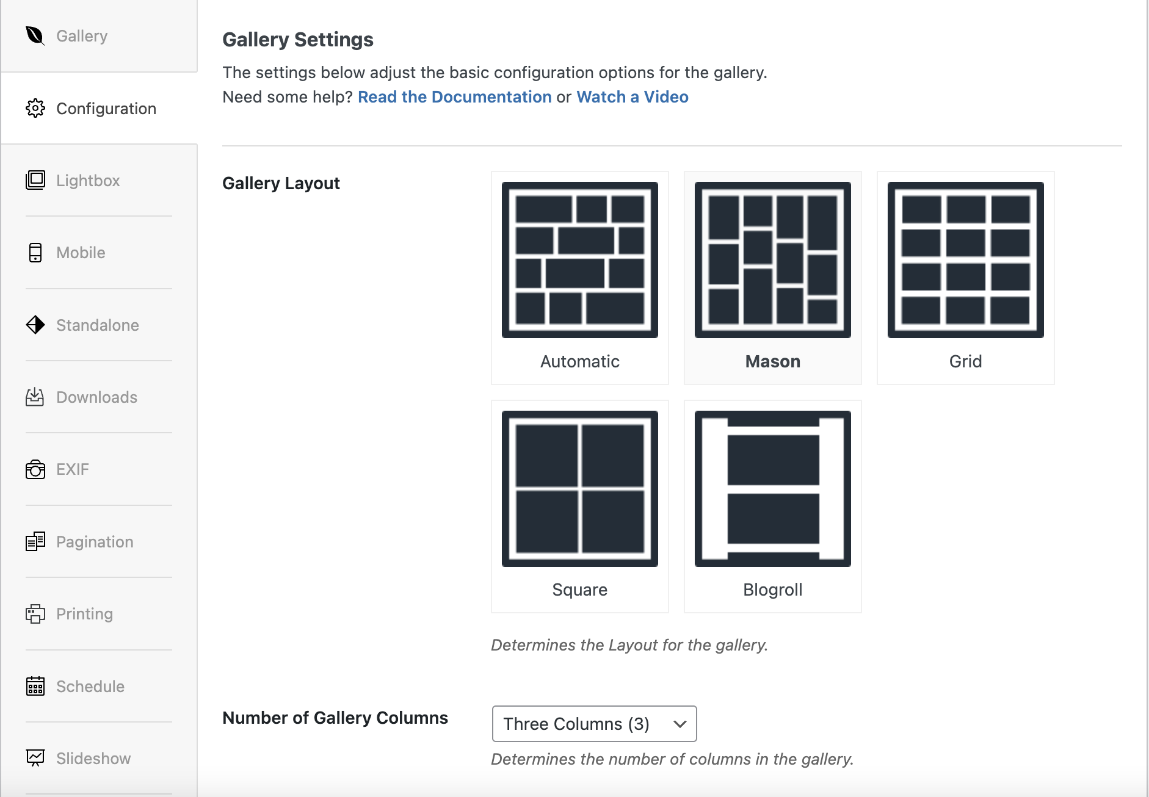Click the Standalone diamond icon
The height and width of the screenshot is (797, 1149).
pos(35,325)
